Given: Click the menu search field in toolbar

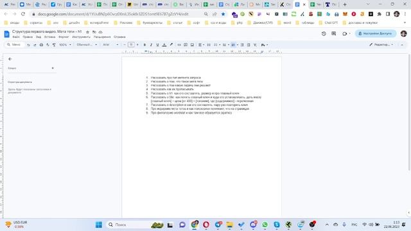Looking at the screenshot, I should [15, 45].
